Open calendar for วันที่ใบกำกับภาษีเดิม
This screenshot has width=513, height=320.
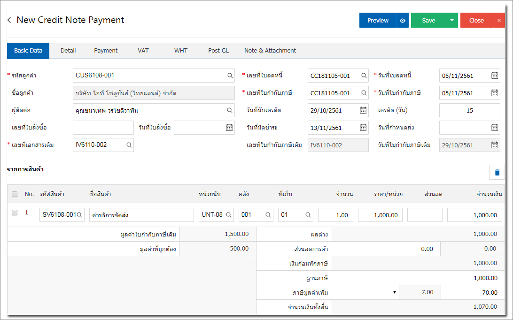pos(495,145)
